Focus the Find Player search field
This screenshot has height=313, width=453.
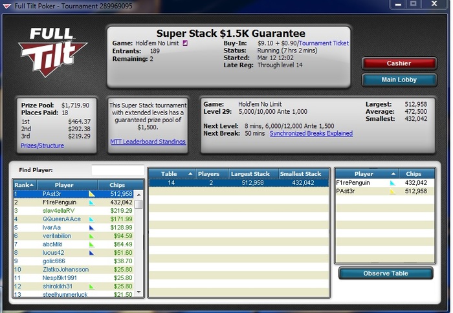[118, 170]
